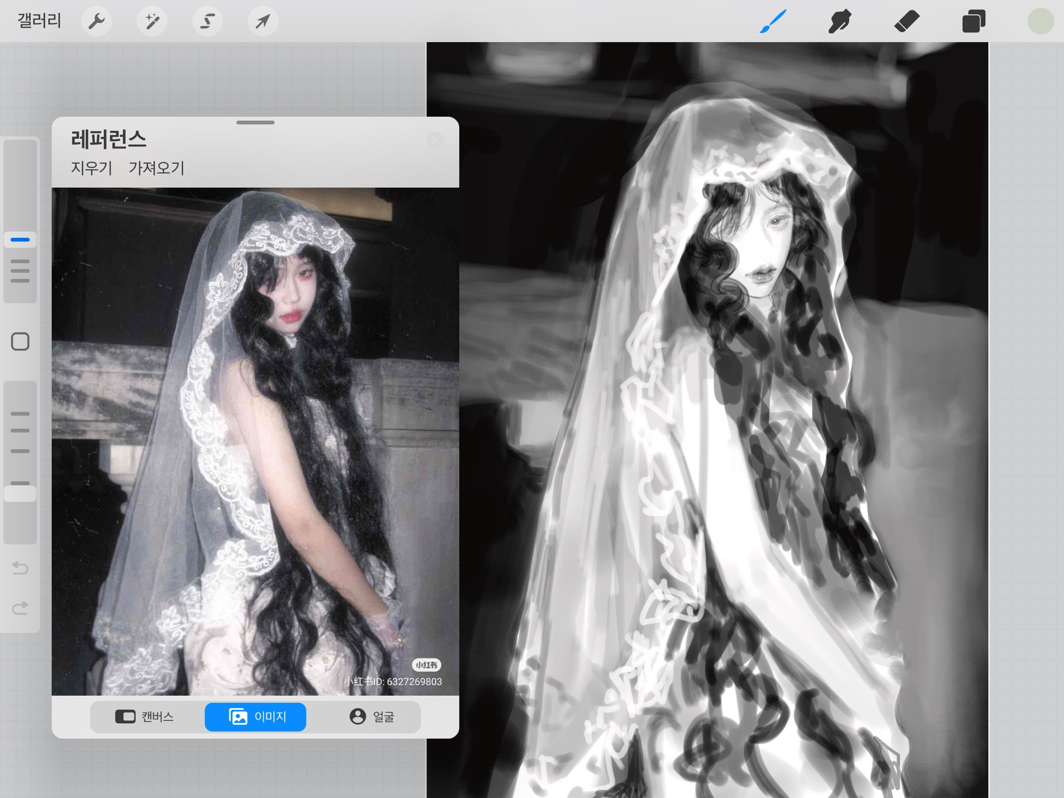Activate the Transform arrow tool
The height and width of the screenshot is (798, 1064).
pos(263,21)
